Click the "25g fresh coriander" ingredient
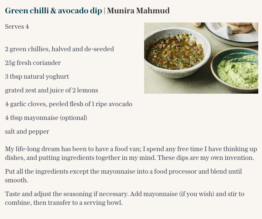262x219 pixels. pos(33,63)
